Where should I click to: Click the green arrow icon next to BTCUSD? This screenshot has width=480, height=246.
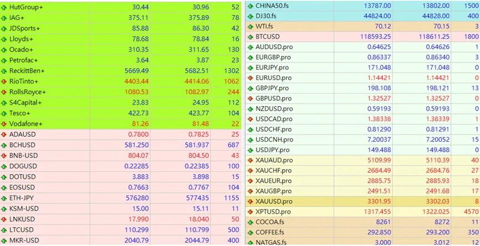pyautogui.click(x=250, y=37)
